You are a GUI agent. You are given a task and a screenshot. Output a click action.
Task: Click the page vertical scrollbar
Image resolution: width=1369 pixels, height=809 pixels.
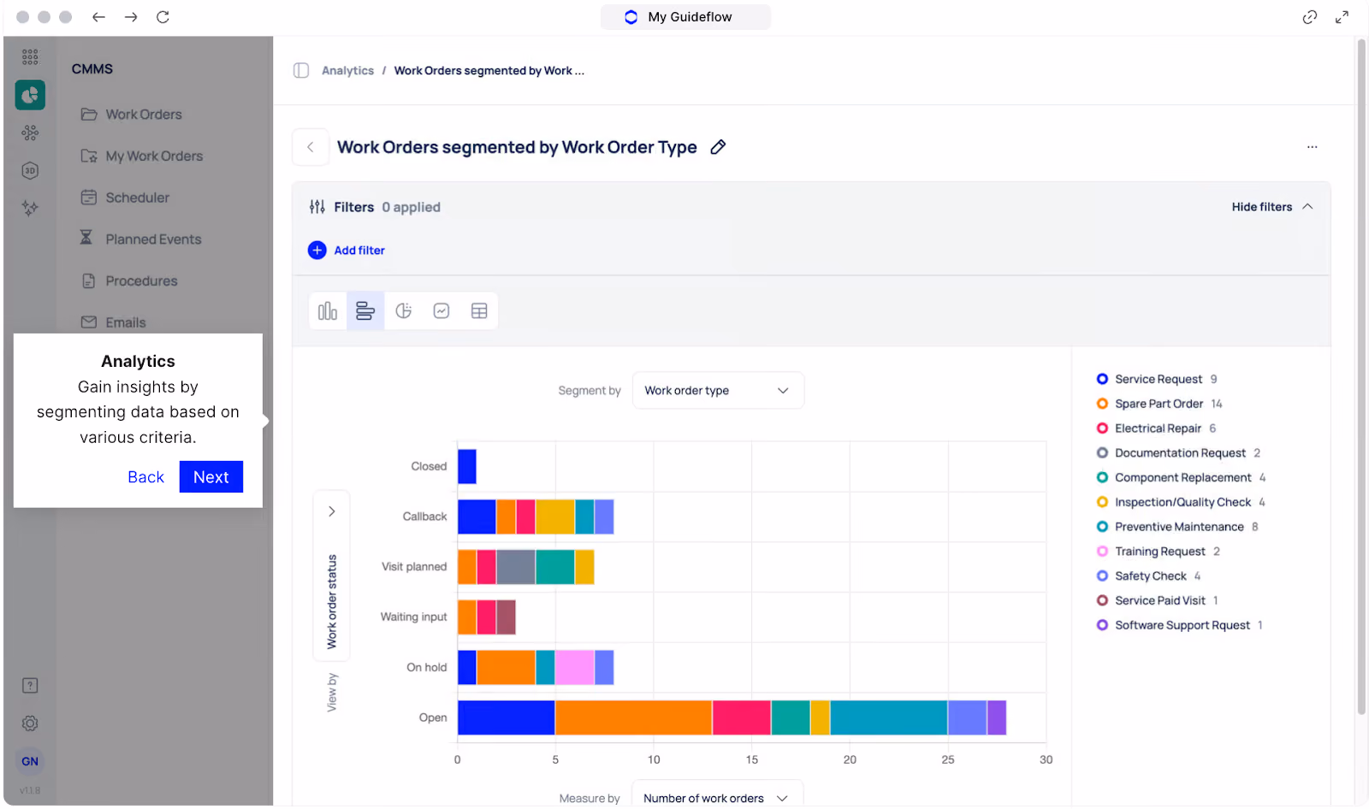coord(1361,376)
